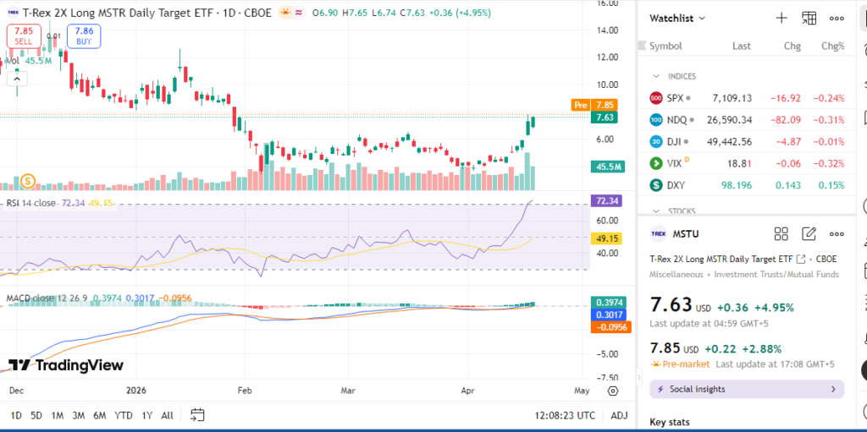Switch to the All time range
The width and height of the screenshot is (867, 432).
[x=167, y=415]
